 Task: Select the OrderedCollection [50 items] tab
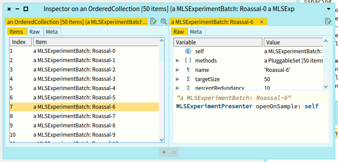pos(76,22)
